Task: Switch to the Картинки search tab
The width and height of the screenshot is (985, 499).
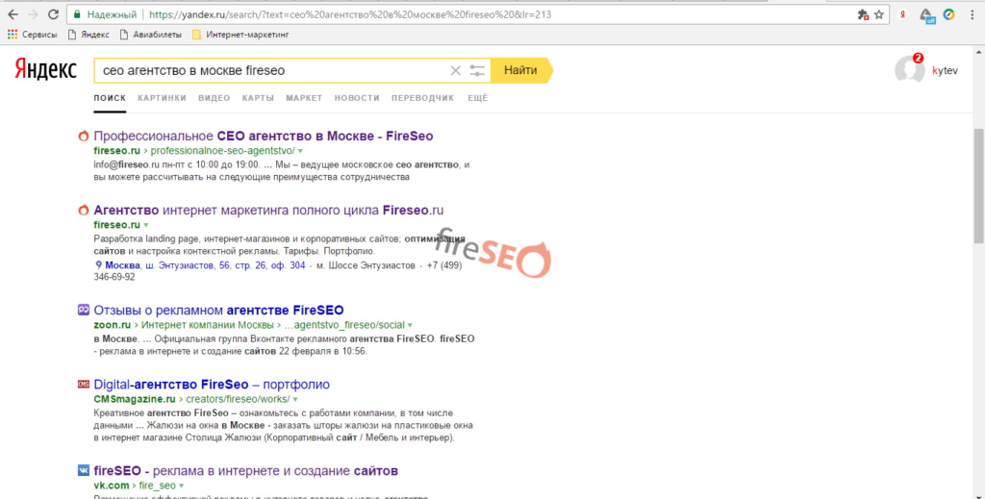Action: 162,98
